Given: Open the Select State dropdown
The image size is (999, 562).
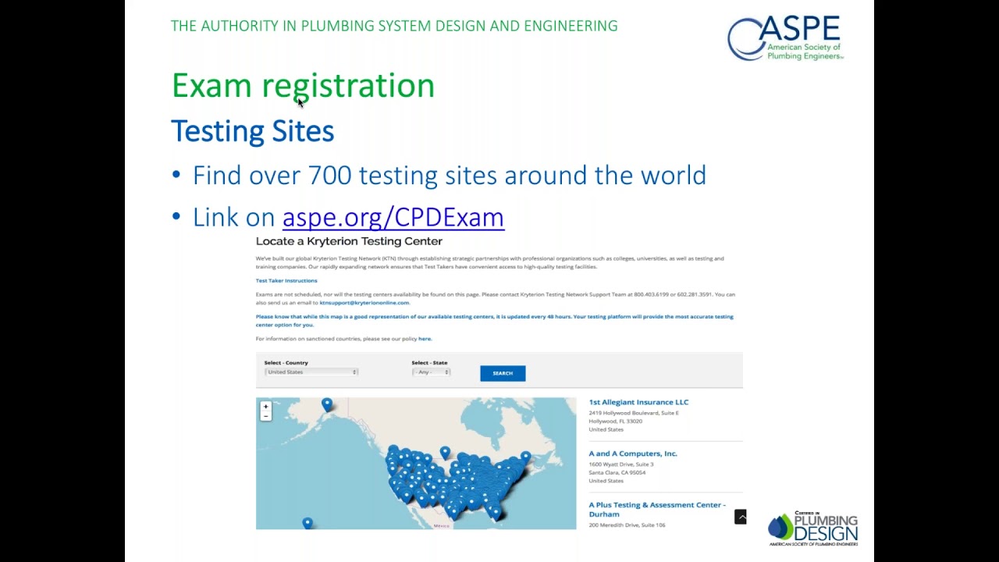Looking at the screenshot, I should [431, 372].
